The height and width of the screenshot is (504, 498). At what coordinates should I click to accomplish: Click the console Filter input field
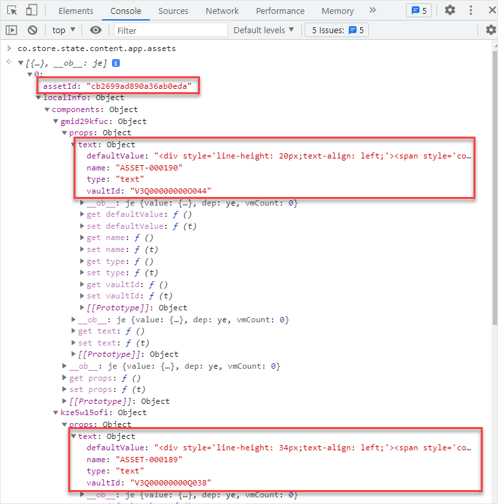(x=170, y=30)
